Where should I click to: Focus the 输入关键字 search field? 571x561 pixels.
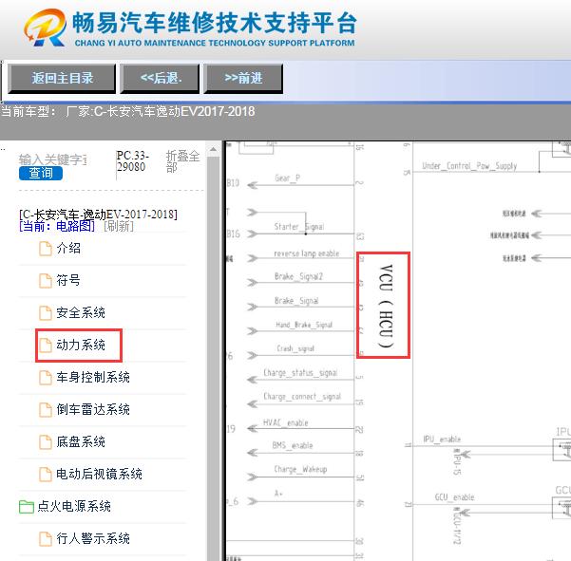[x=53, y=159]
